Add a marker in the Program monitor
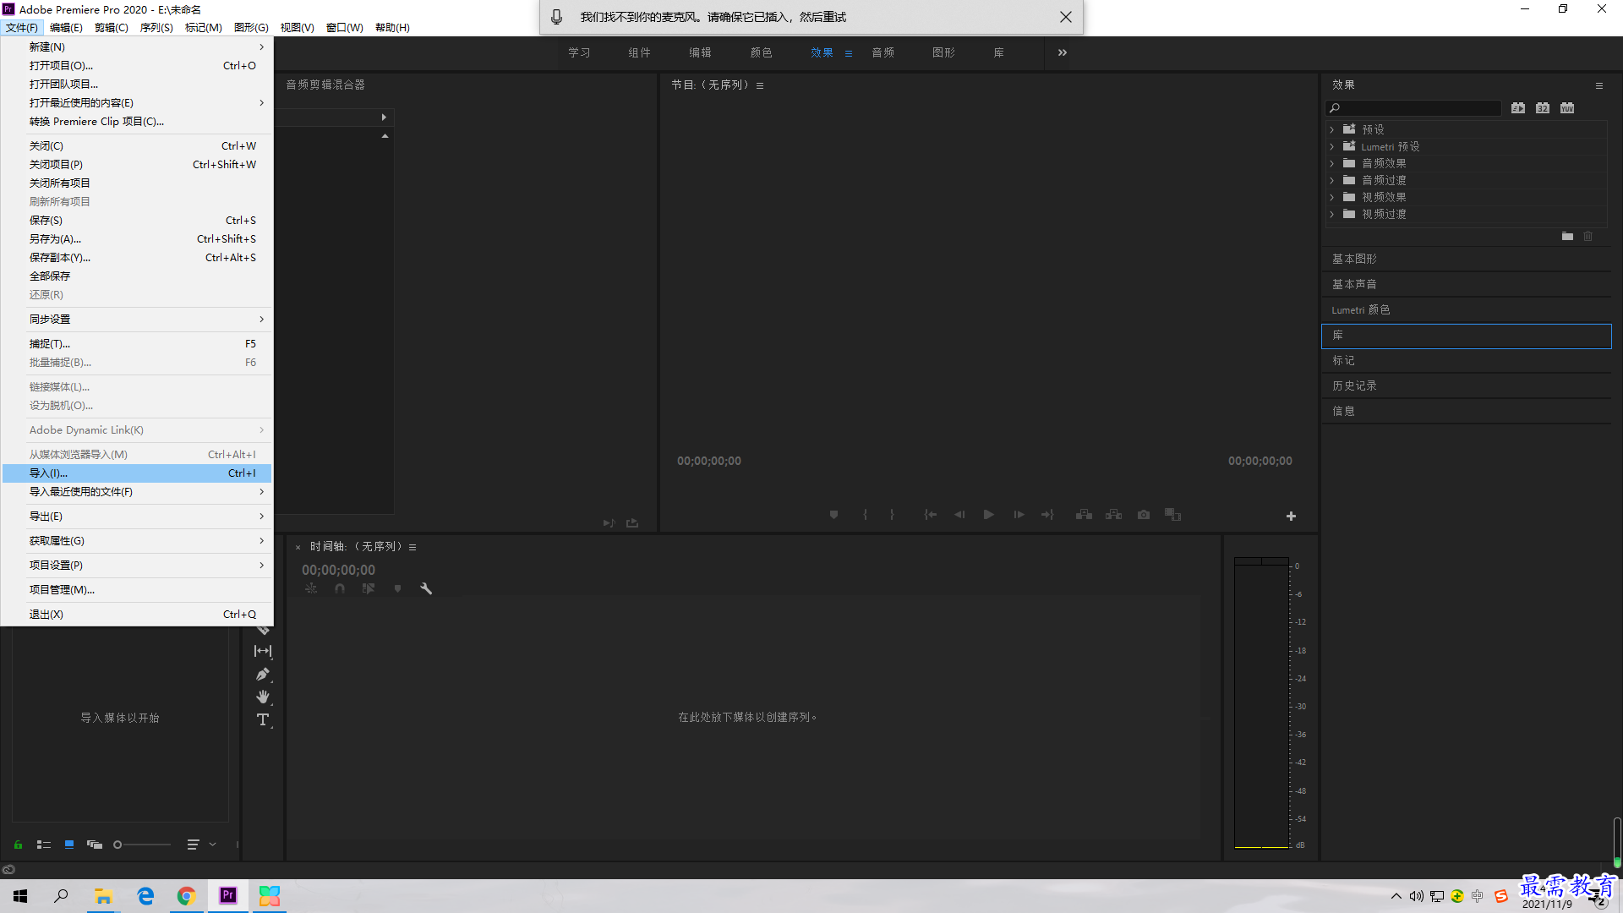 833,515
